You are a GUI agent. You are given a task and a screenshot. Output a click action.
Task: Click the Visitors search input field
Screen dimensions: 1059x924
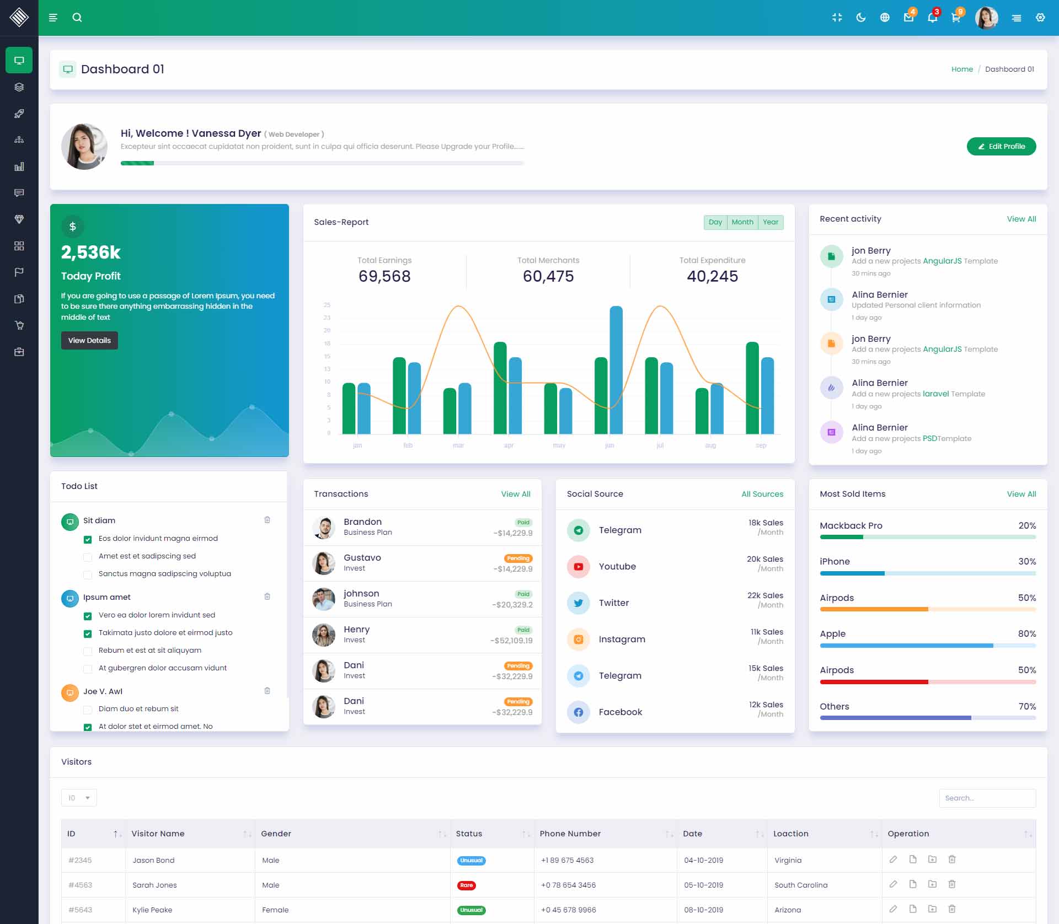tap(987, 798)
